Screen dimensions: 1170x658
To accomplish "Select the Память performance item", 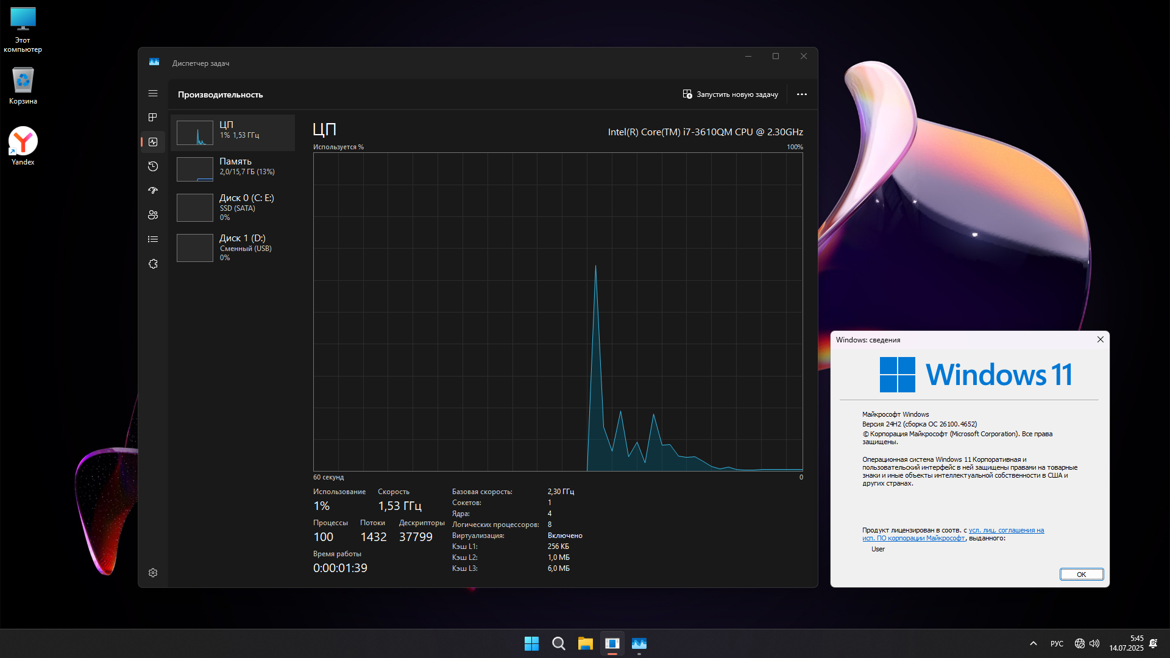I will [x=233, y=169].
